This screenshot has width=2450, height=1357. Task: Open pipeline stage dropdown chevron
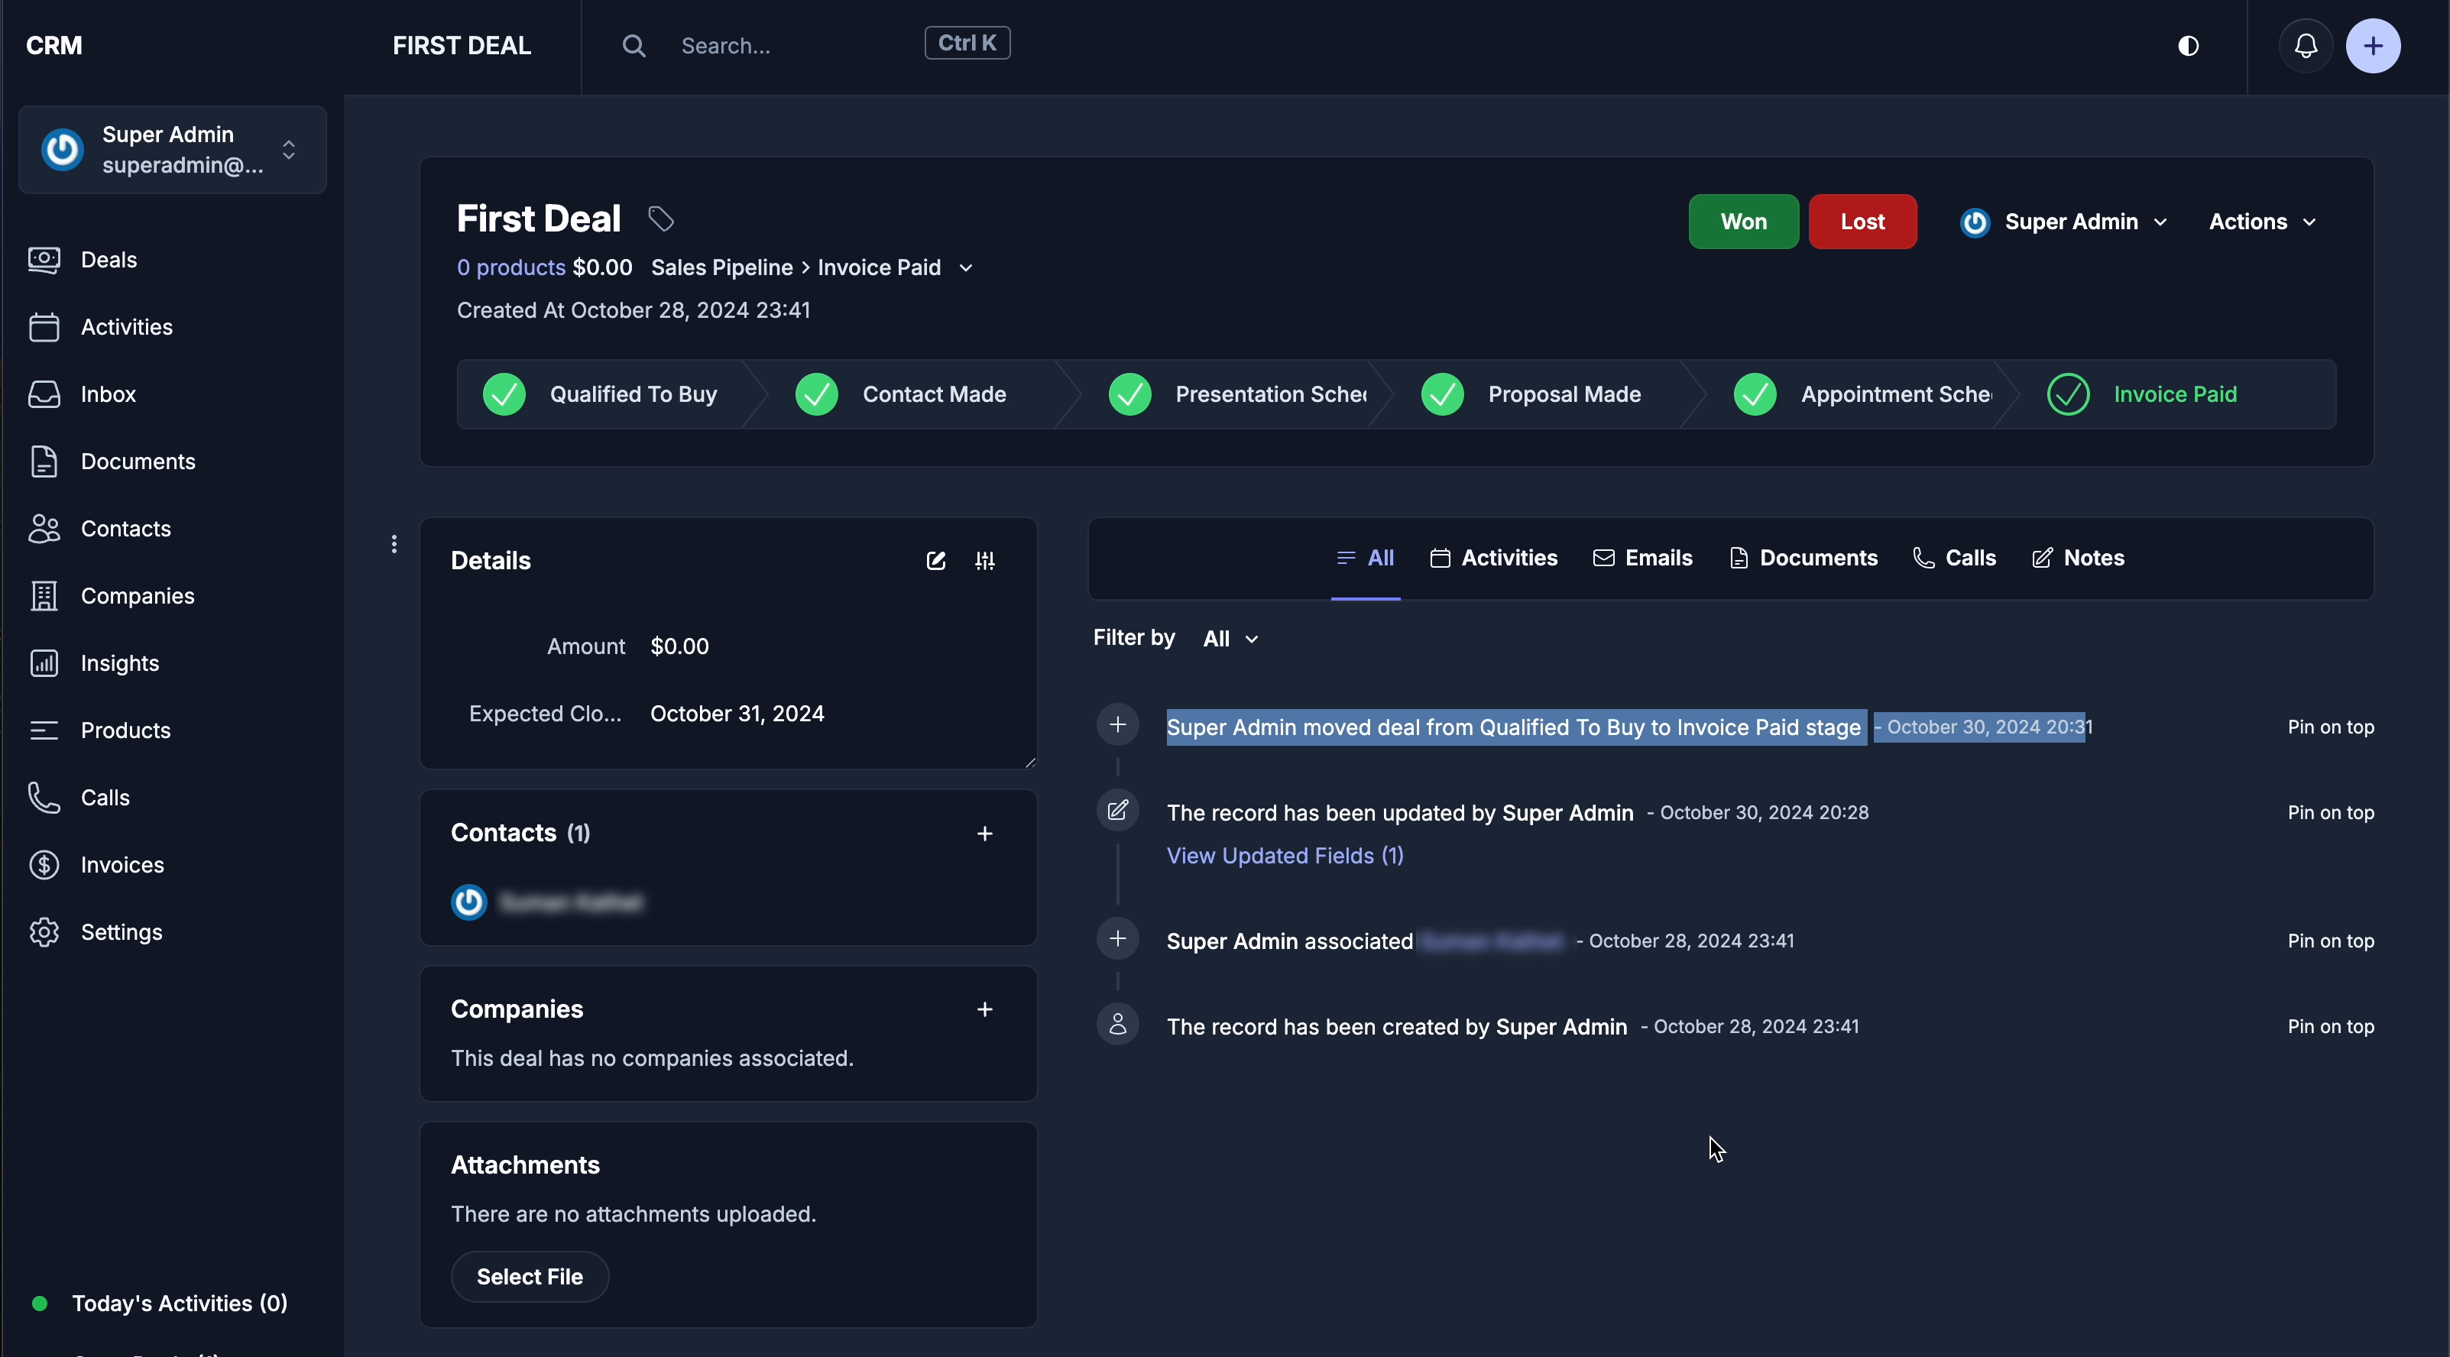(x=966, y=269)
